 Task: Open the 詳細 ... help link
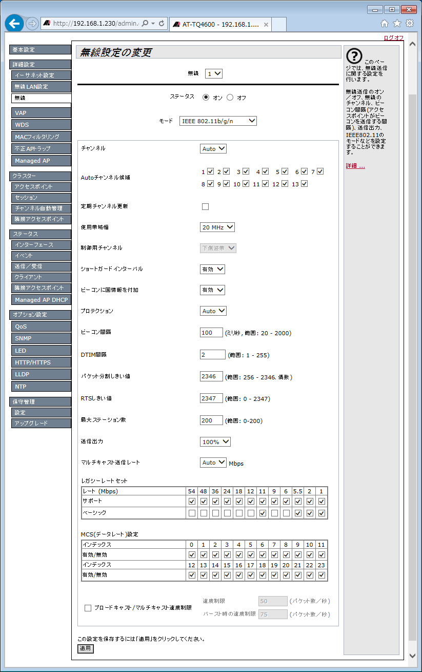[x=355, y=166]
